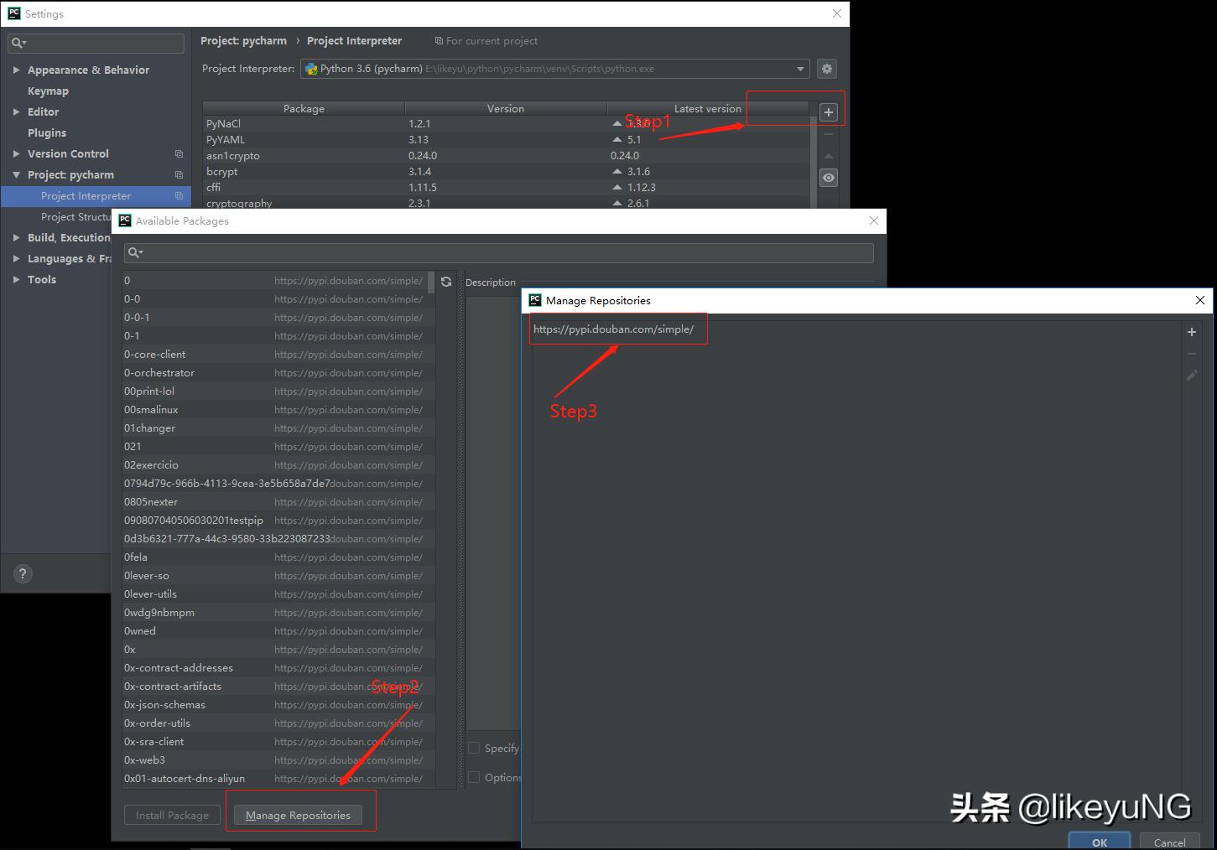Open the interpreter gear settings icon
Screen dimensions: 1217x850
point(827,69)
